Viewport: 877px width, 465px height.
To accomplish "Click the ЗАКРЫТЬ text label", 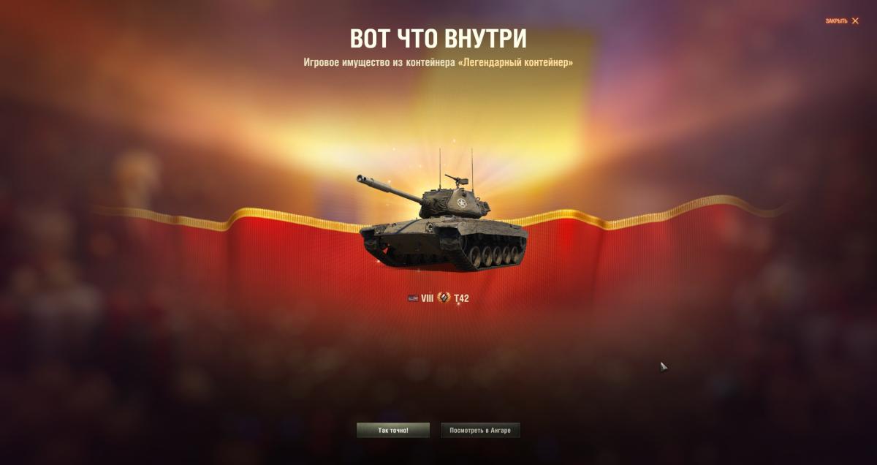I will tap(837, 21).
